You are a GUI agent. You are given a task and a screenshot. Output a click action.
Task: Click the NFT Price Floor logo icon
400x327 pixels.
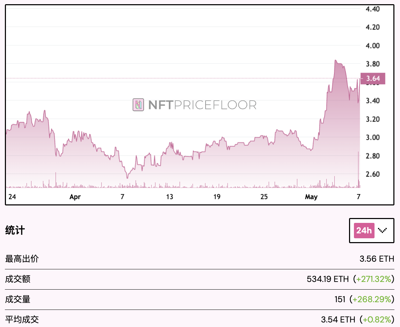[139, 105]
